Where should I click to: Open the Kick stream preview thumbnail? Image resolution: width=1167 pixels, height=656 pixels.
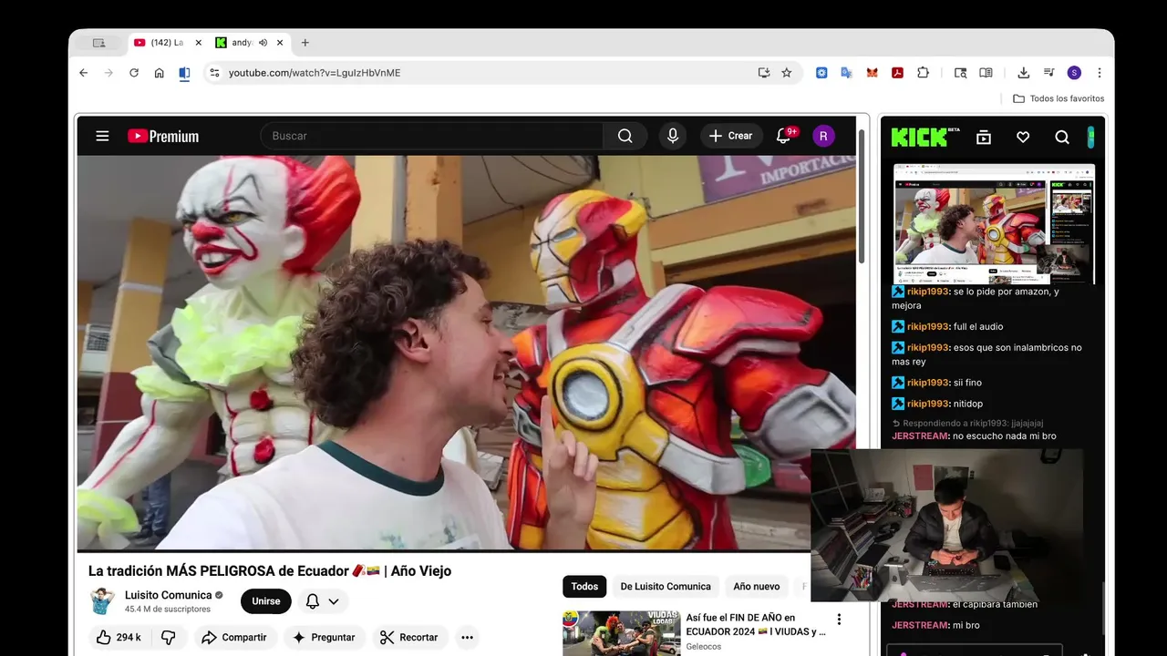[x=994, y=224]
